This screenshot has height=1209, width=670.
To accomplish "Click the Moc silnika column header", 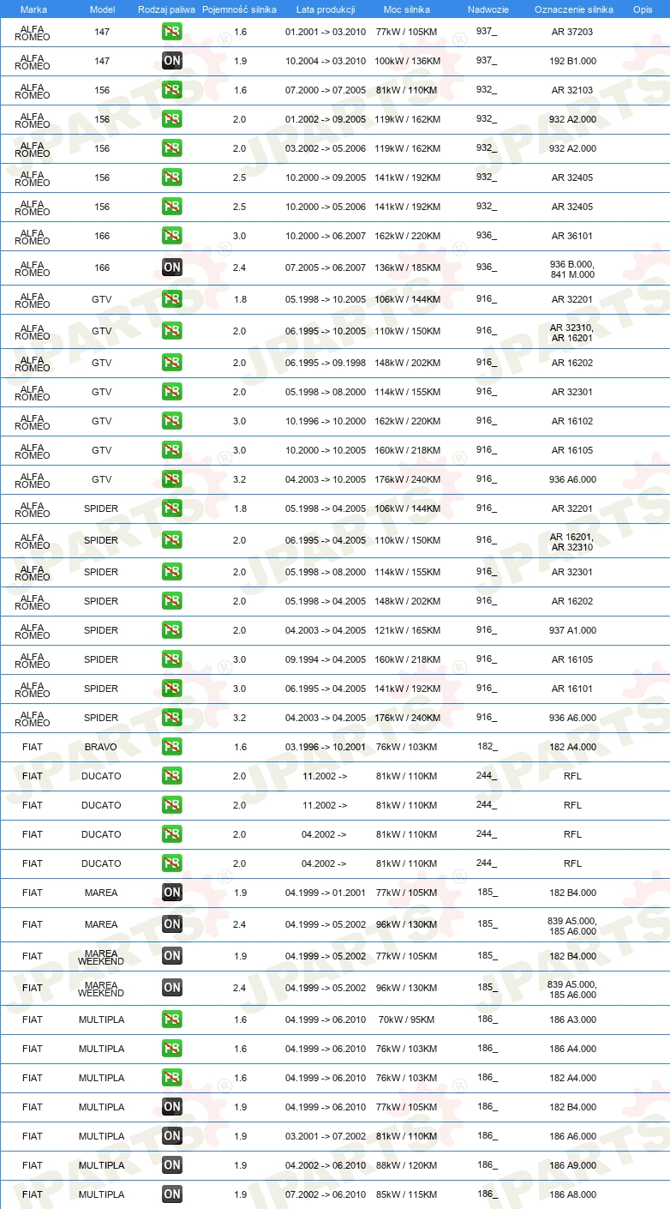I will tap(407, 9).
